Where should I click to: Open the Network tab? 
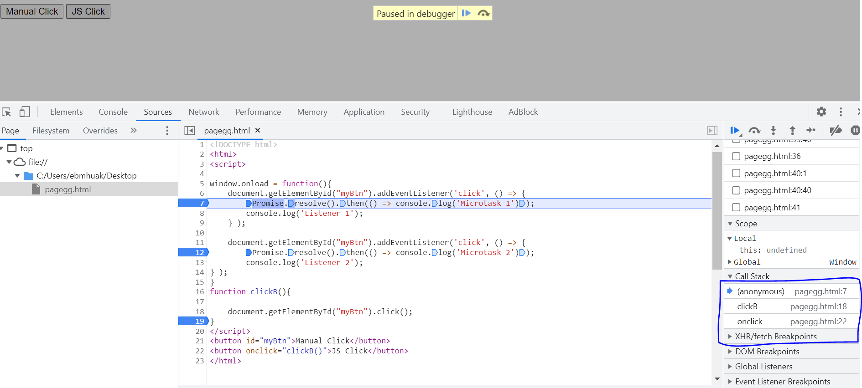coord(204,112)
